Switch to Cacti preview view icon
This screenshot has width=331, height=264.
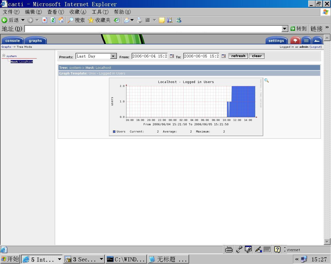[317, 40]
